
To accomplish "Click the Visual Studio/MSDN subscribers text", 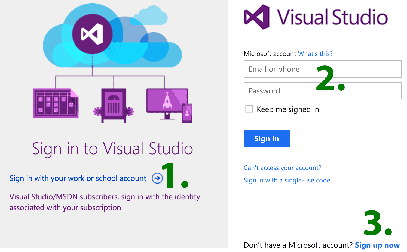I will coord(105,202).
